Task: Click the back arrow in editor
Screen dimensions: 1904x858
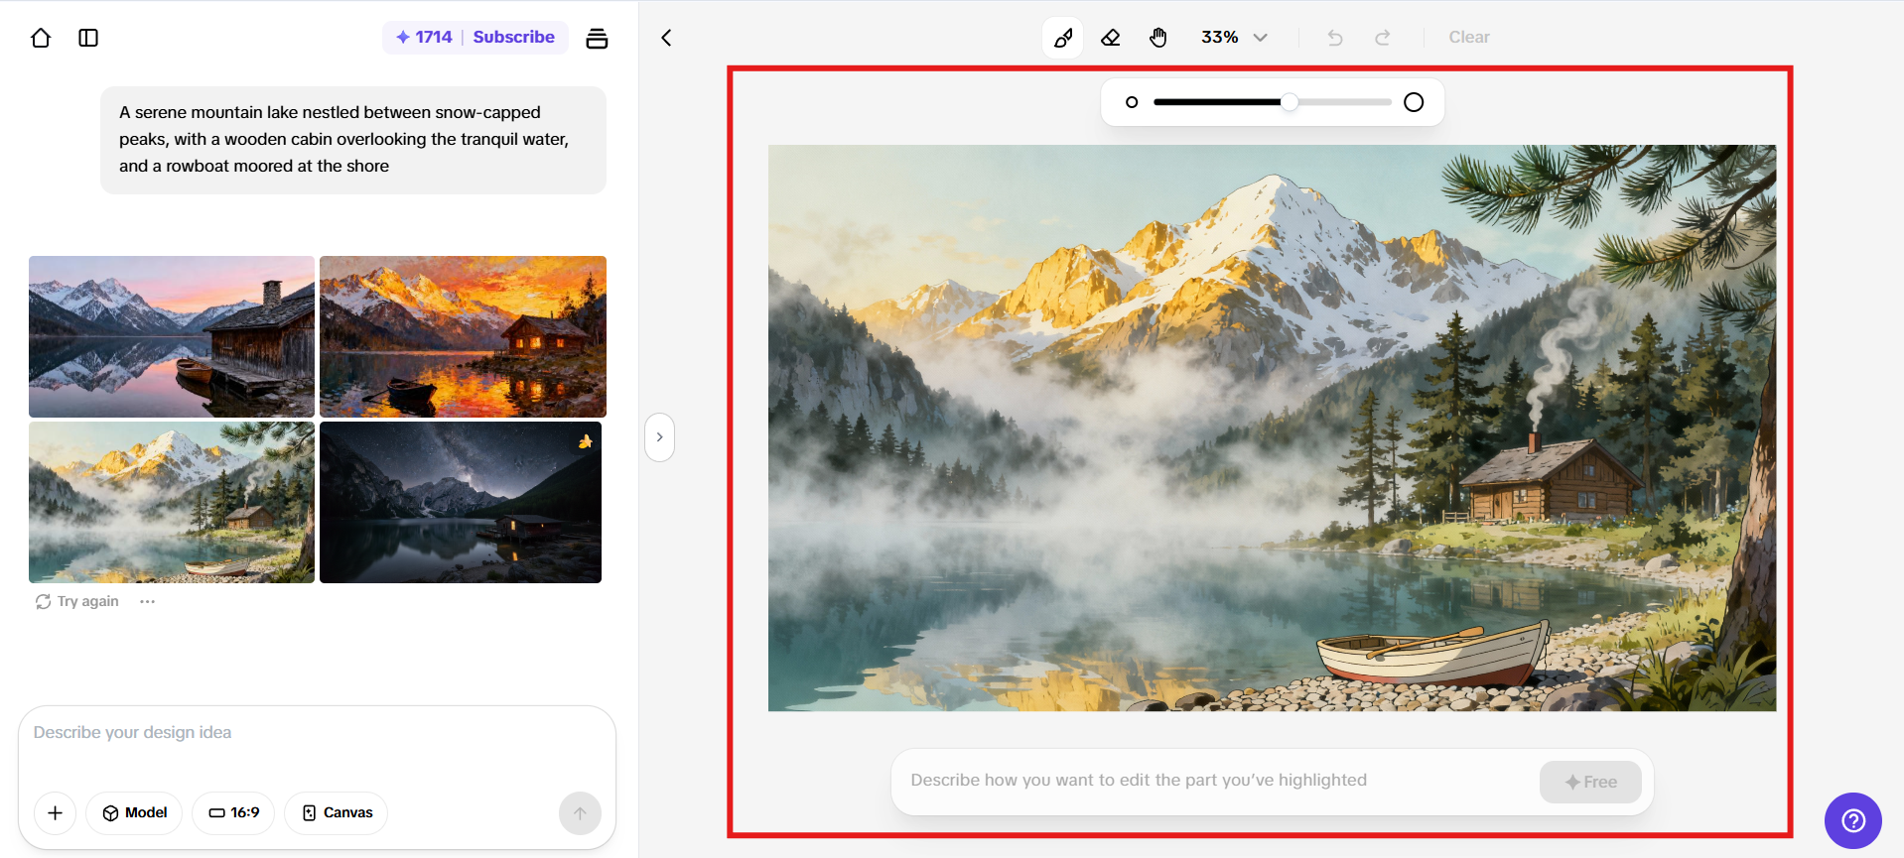Action: [x=666, y=38]
